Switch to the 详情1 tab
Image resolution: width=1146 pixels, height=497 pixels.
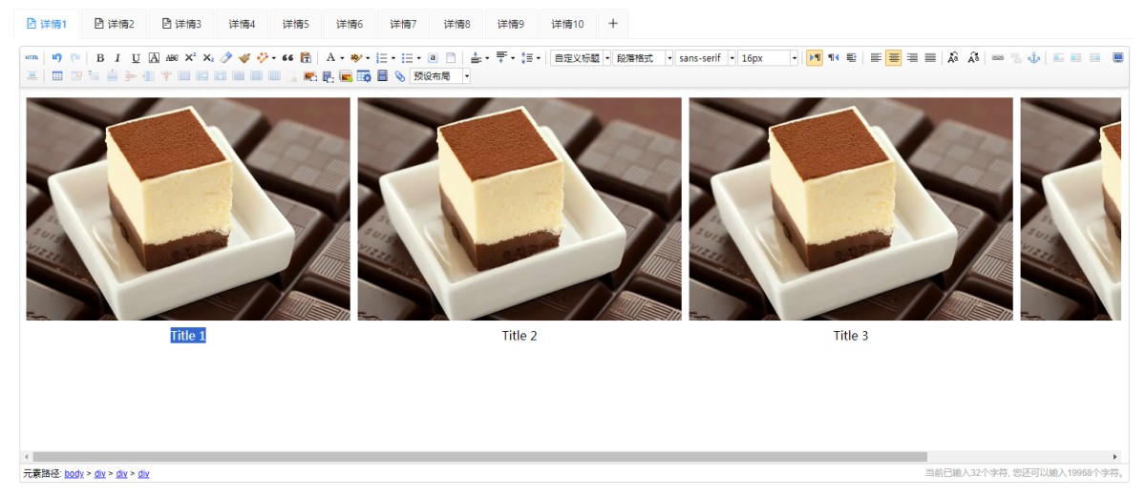[x=47, y=24]
